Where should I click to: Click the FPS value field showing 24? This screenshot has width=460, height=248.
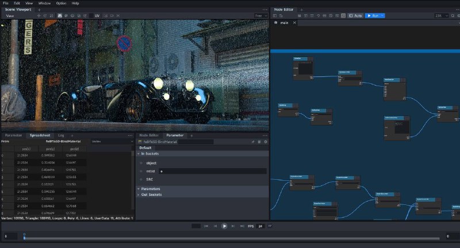pyautogui.click(x=260, y=226)
